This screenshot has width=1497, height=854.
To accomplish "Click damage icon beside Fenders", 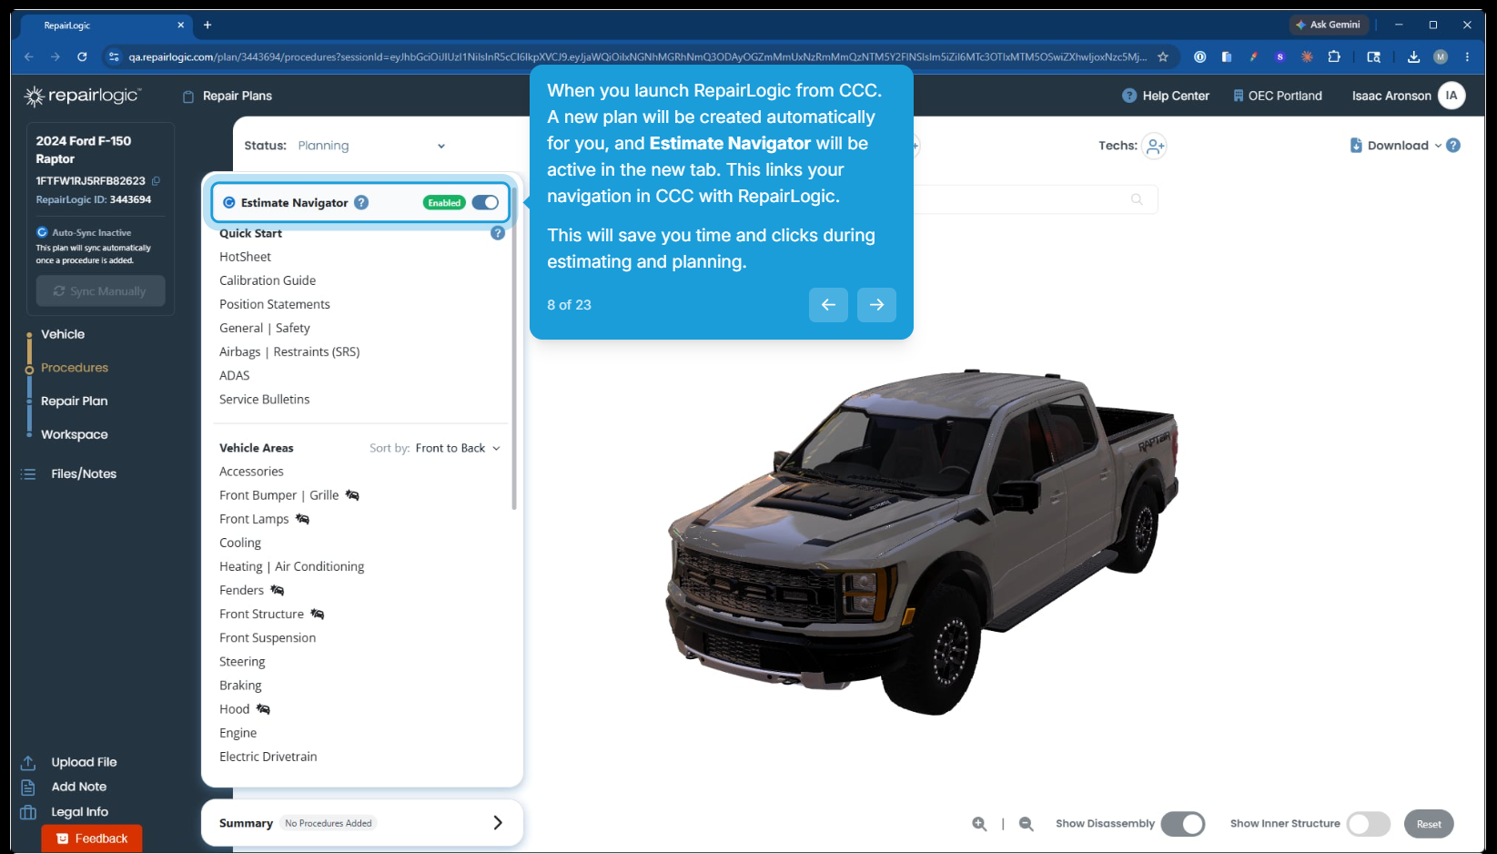I will (x=277, y=590).
